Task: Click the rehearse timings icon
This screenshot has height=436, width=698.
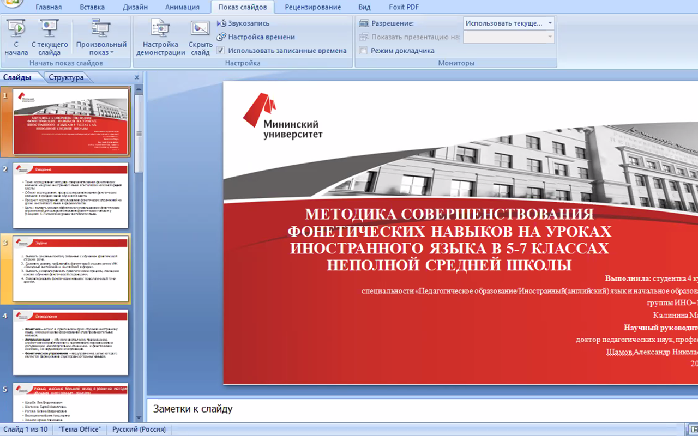Action: (221, 37)
